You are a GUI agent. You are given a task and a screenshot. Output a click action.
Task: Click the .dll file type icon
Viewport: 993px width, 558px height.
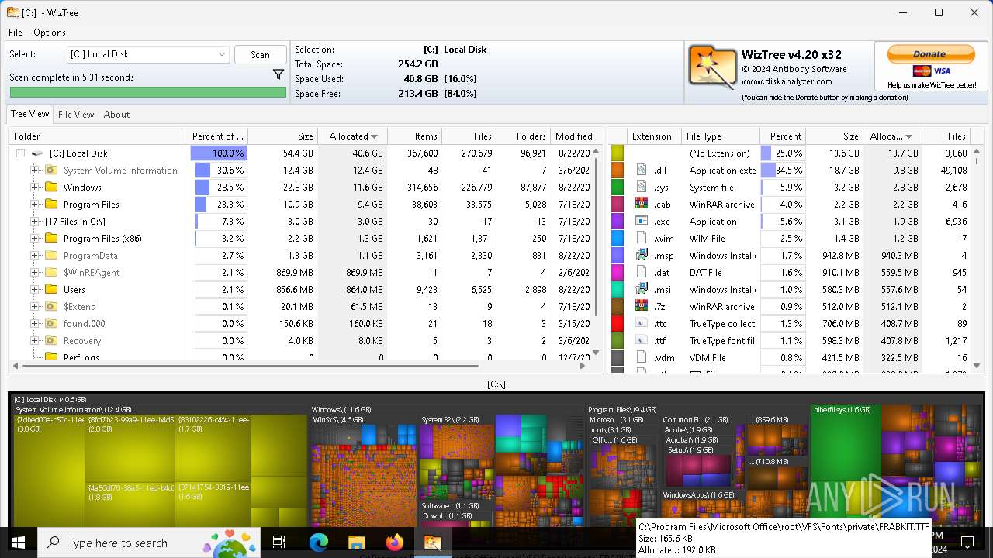point(642,170)
